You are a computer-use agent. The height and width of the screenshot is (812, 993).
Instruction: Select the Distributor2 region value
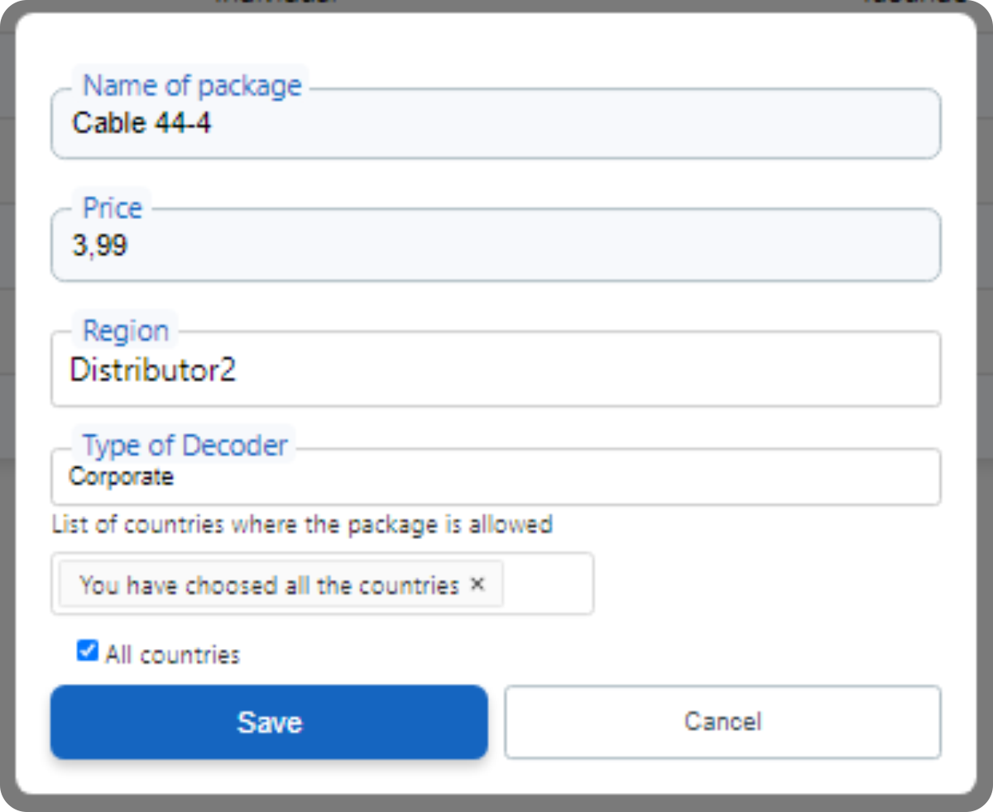click(153, 370)
